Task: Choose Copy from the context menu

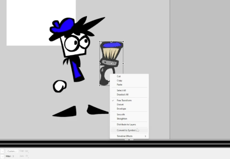Action: coord(129,80)
